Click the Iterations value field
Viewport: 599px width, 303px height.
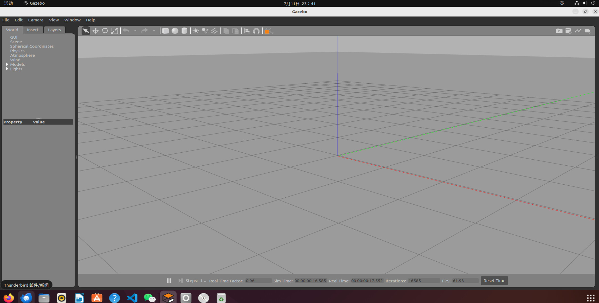point(424,281)
